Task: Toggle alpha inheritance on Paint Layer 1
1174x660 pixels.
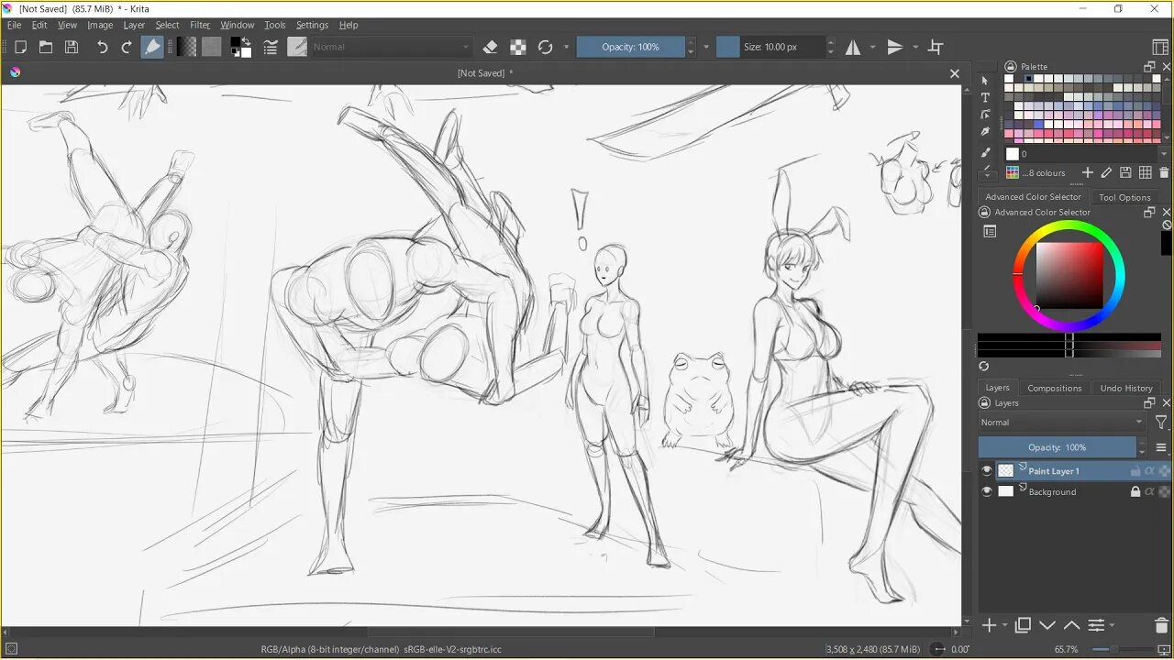Action: [1149, 471]
